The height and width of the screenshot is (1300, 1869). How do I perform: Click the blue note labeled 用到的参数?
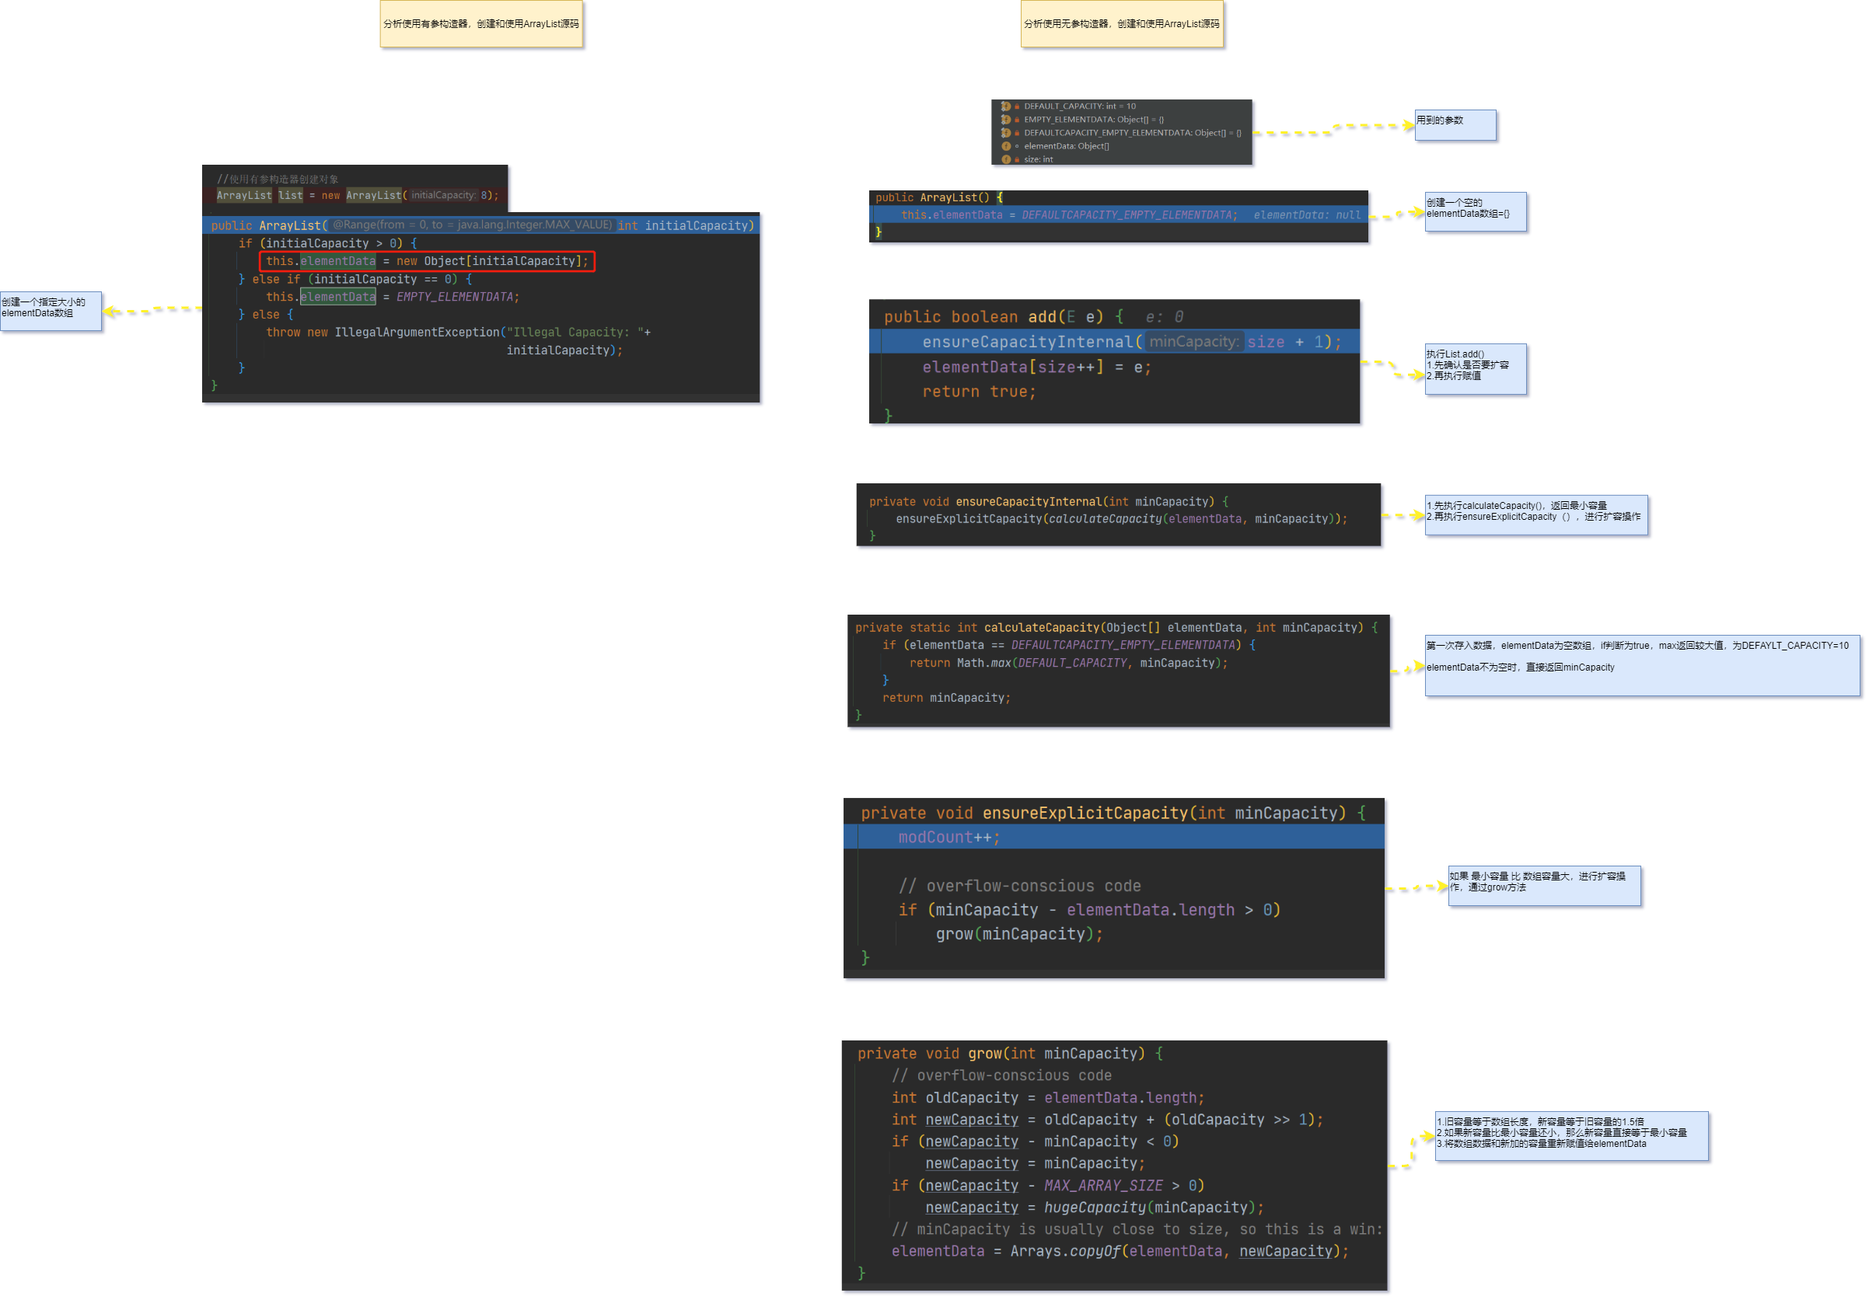(x=1455, y=125)
